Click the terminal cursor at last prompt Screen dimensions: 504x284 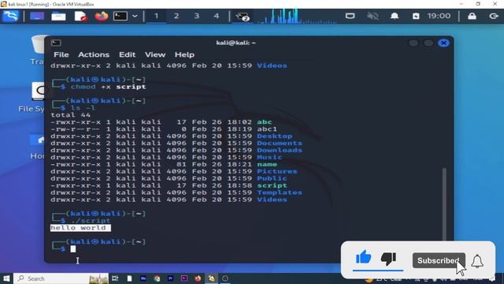coord(73,249)
